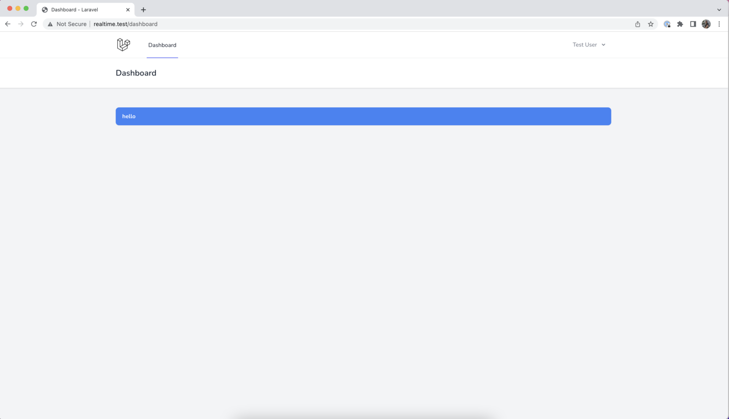Viewport: 729px width, 419px height.
Task: Click the Test User name text
Action: coord(584,44)
